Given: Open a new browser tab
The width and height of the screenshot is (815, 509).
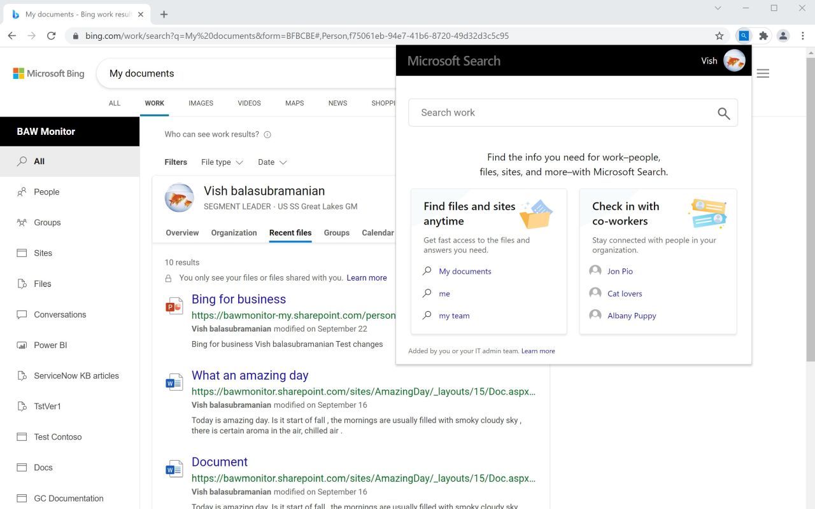Looking at the screenshot, I should tap(164, 14).
